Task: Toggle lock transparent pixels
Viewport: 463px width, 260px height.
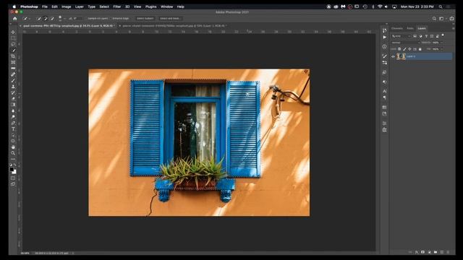Action: (399, 49)
